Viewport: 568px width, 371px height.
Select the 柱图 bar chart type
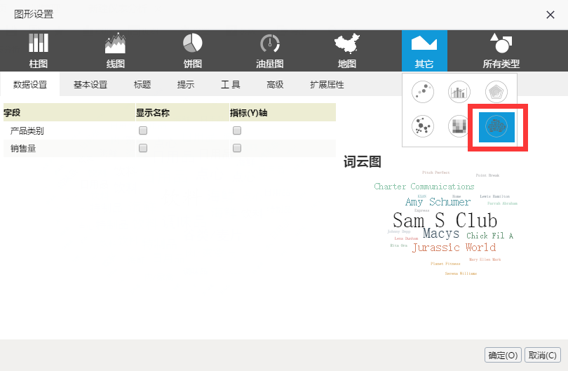coord(39,50)
